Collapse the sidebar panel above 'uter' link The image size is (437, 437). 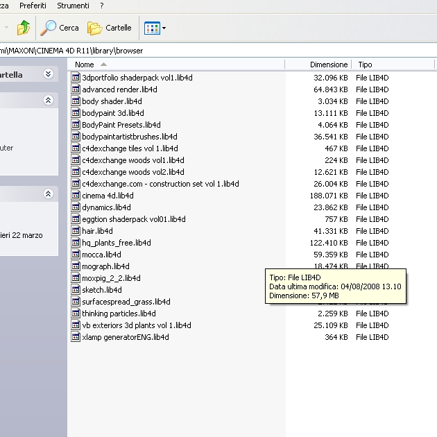(49, 100)
